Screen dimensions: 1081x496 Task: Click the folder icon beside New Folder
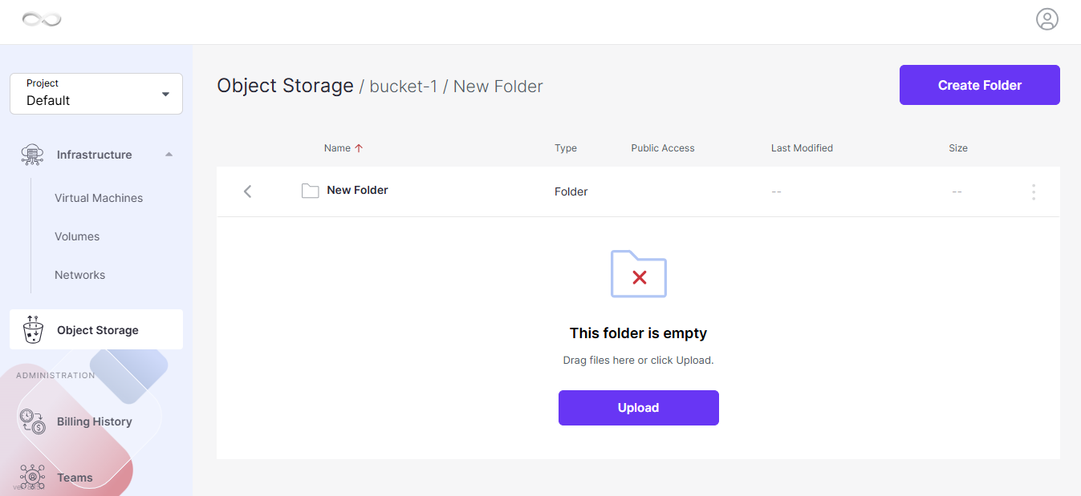[310, 191]
